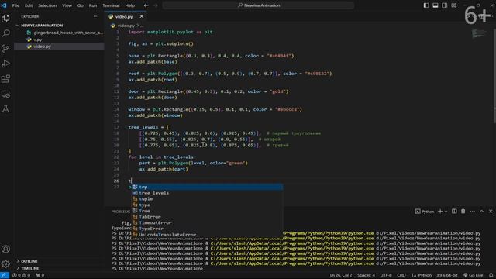Change encoding via UTF-8 status item
This screenshot has height=279, width=496.
pos(386,275)
